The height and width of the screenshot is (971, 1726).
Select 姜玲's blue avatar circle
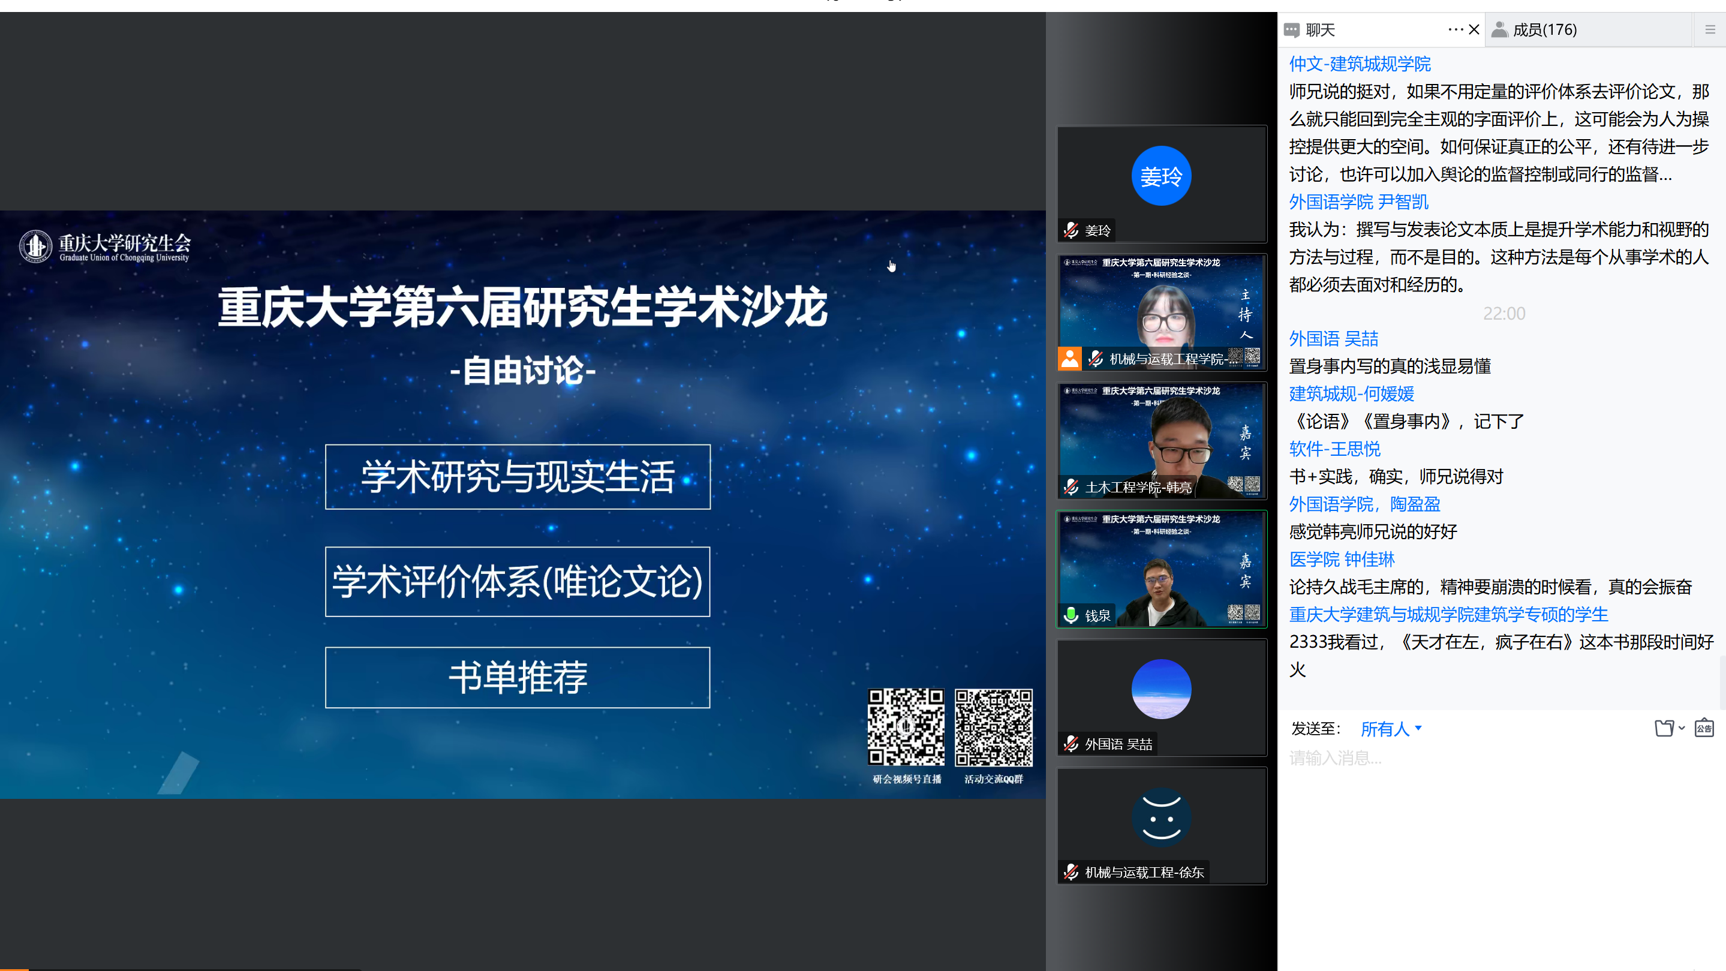(1161, 176)
